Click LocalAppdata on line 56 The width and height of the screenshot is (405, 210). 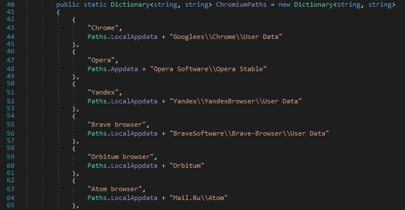pyautogui.click(x=134, y=133)
